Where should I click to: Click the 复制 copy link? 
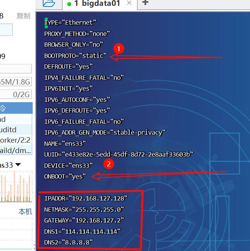tap(23, 16)
